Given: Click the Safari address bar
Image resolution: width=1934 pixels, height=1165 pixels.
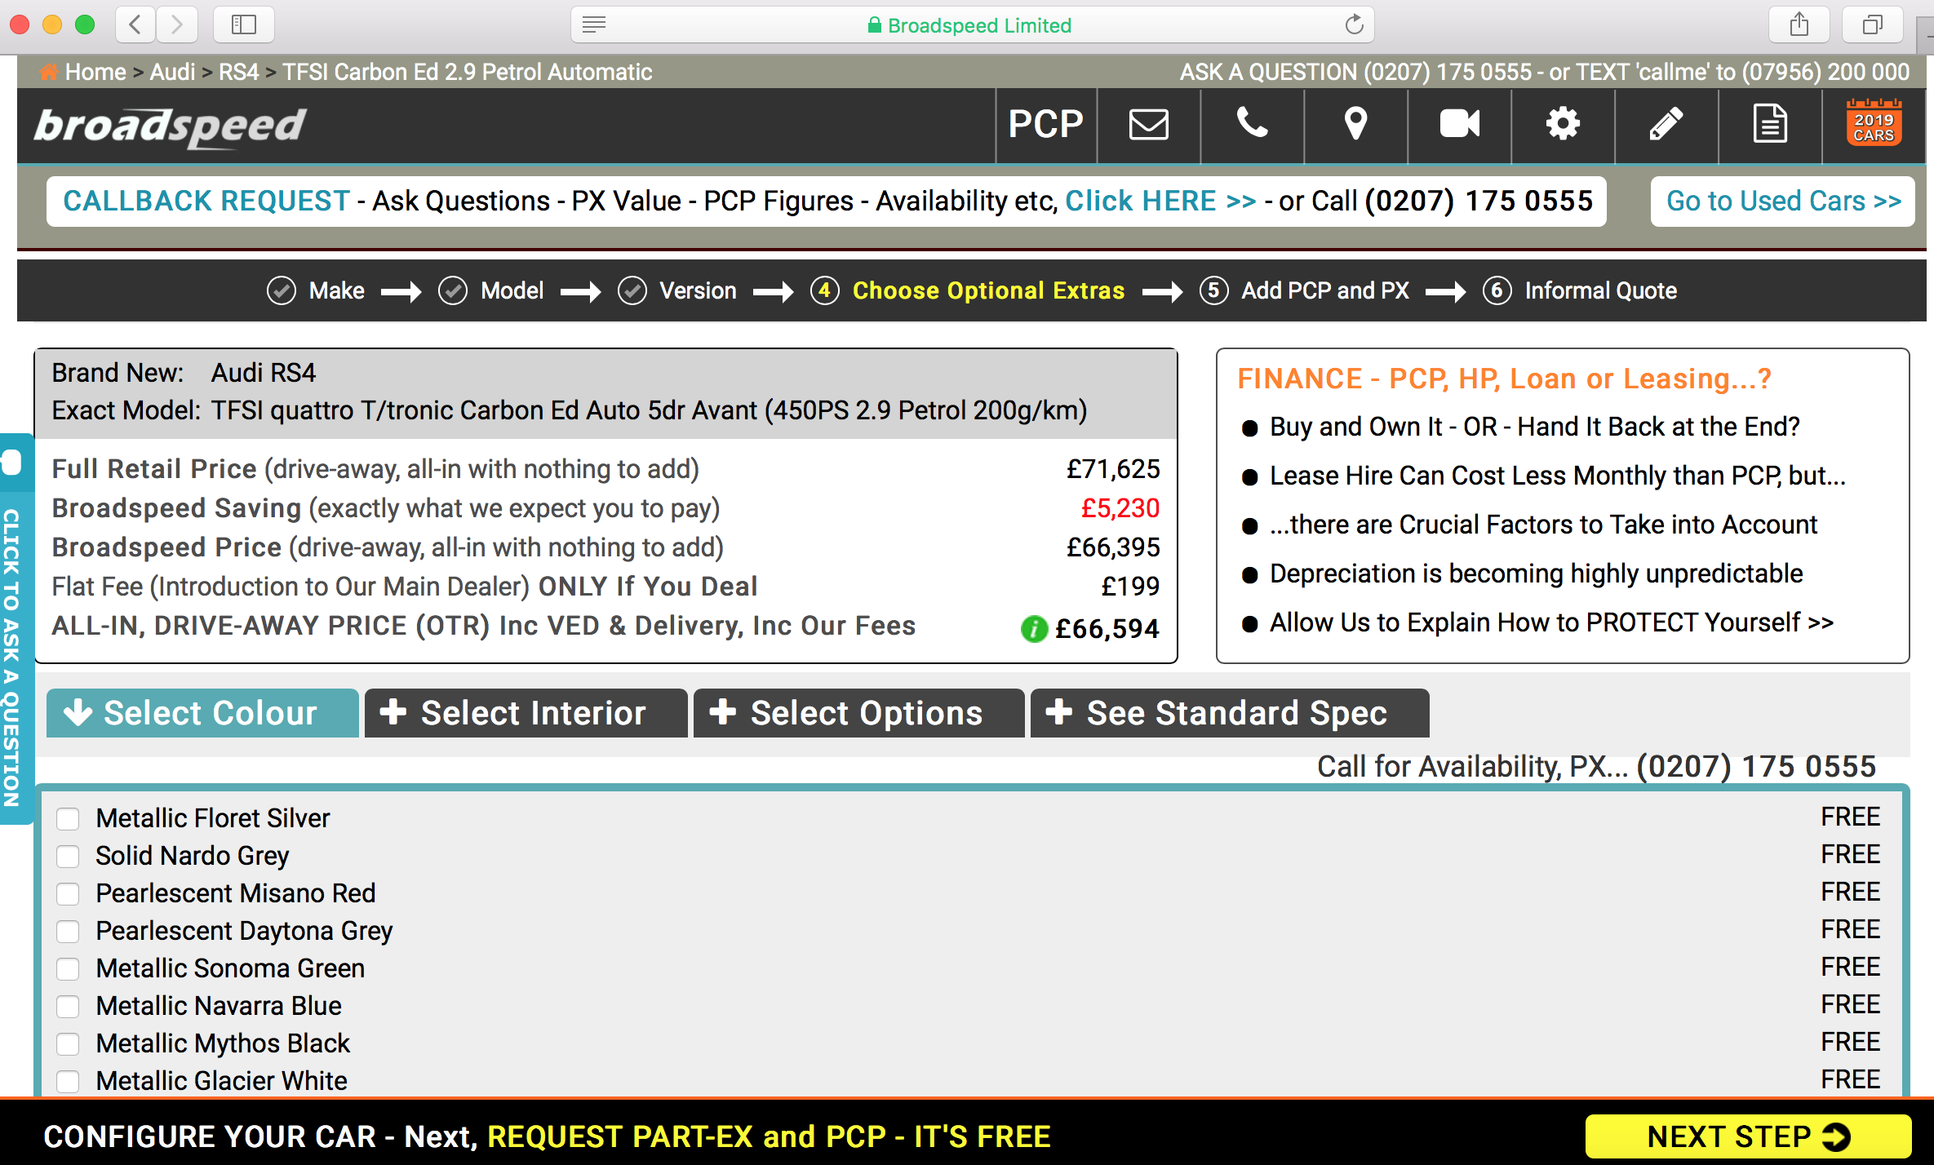Looking at the screenshot, I should pos(971,25).
